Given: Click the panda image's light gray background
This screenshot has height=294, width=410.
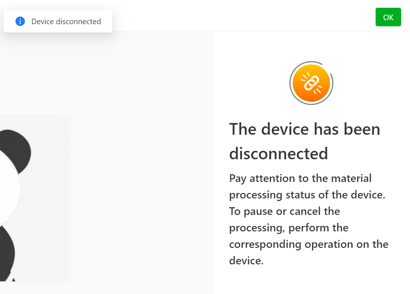Looking at the screenshot, I should pyautogui.click(x=50, y=198).
